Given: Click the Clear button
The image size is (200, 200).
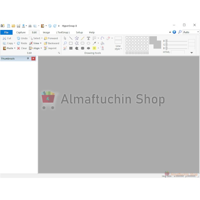Looking at the screenshot, I should (x=22, y=48).
